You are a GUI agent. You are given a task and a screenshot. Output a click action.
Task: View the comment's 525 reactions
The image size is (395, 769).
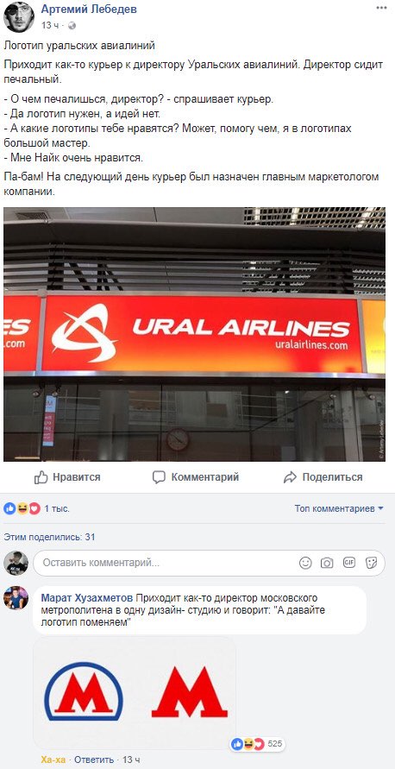pyautogui.click(x=257, y=744)
